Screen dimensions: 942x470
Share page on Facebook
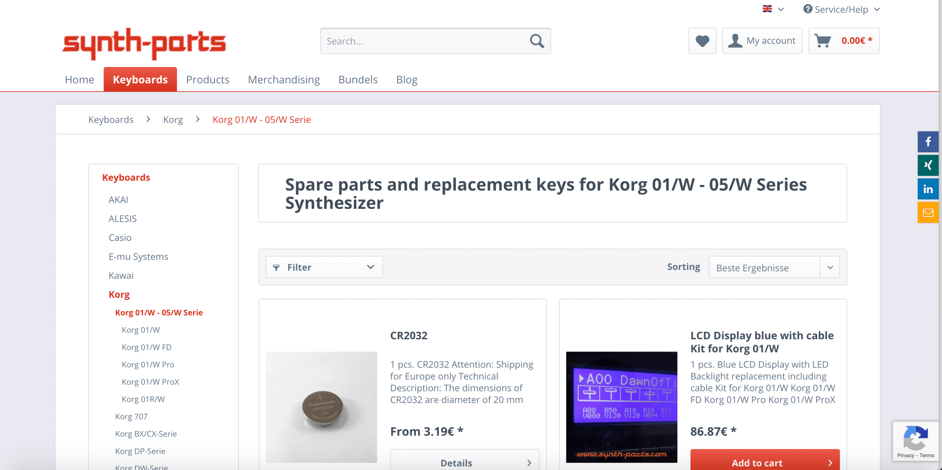tap(928, 142)
